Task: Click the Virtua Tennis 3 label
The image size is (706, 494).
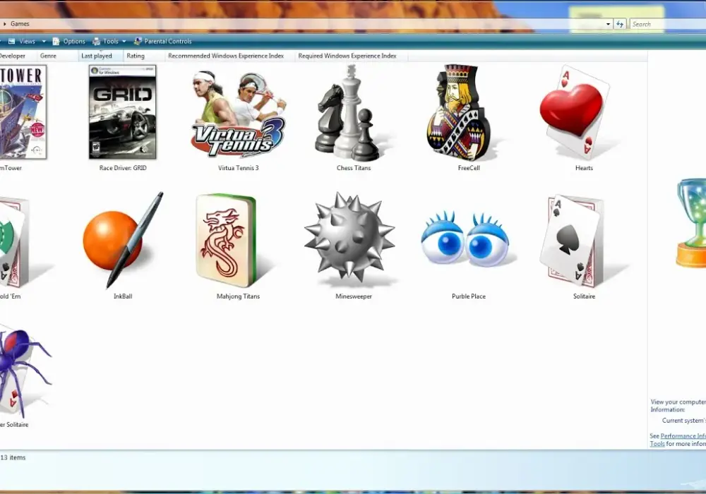Action: pyautogui.click(x=238, y=168)
